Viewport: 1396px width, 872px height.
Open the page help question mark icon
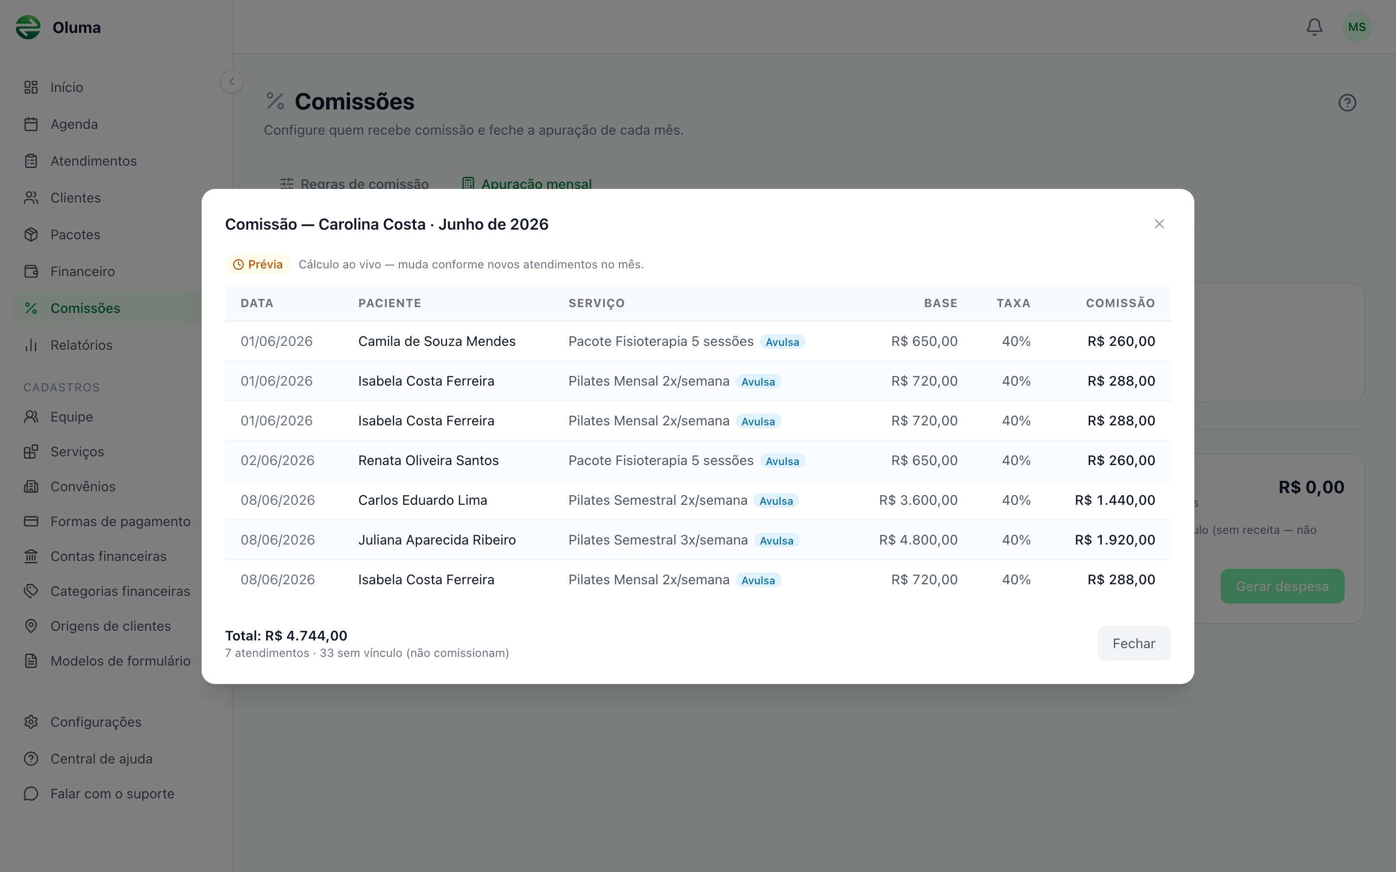(1347, 103)
